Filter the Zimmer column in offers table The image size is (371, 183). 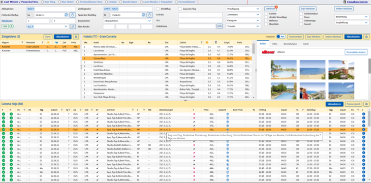click(x=133, y=110)
